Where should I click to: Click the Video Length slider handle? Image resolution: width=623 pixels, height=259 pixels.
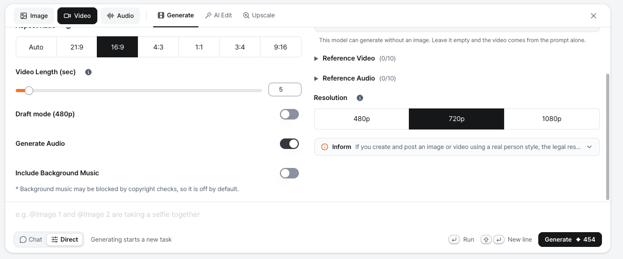pyautogui.click(x=28, y=91)
